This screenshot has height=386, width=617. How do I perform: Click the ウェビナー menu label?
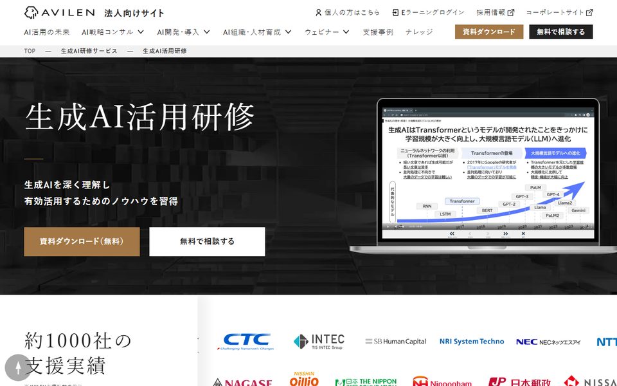321,32
